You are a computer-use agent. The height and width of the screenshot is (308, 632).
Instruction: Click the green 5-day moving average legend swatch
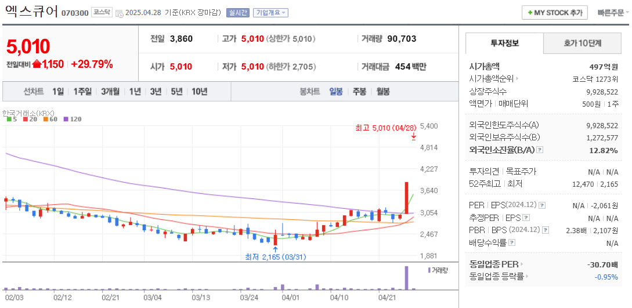coord(9,119)
